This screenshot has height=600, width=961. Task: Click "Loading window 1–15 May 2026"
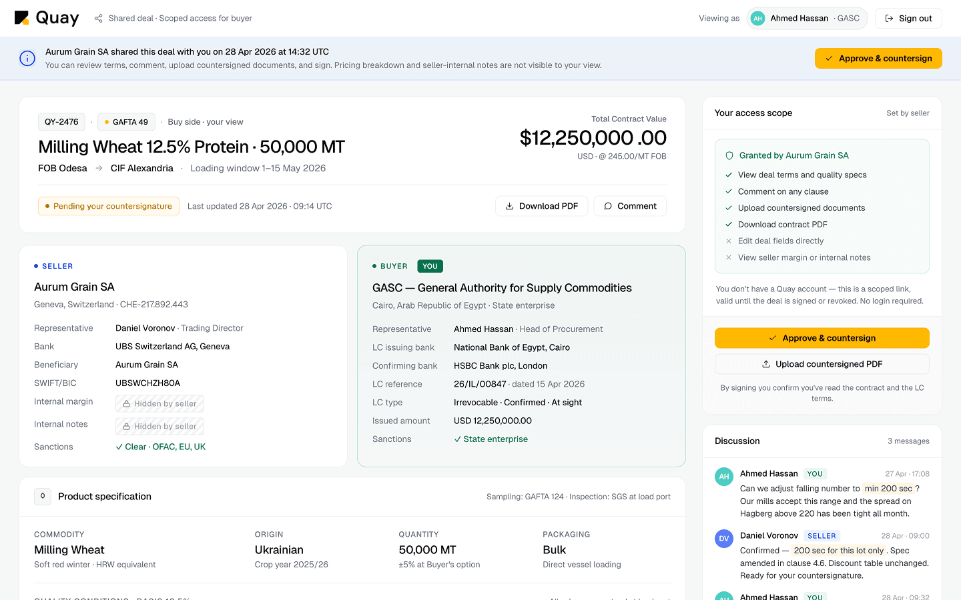tap(258, 169)
